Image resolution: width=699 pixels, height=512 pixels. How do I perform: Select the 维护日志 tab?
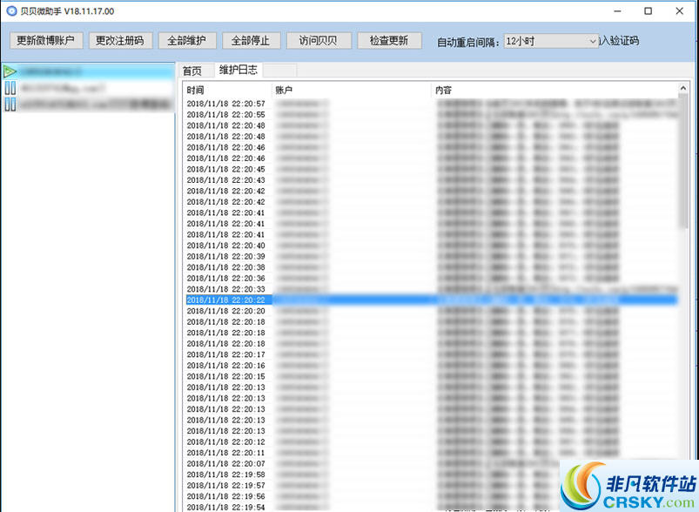coord(238,70)
